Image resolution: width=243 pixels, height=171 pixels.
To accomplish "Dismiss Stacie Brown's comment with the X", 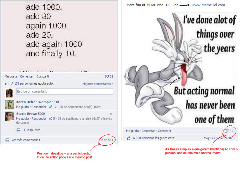I will (x=111, y=114).
